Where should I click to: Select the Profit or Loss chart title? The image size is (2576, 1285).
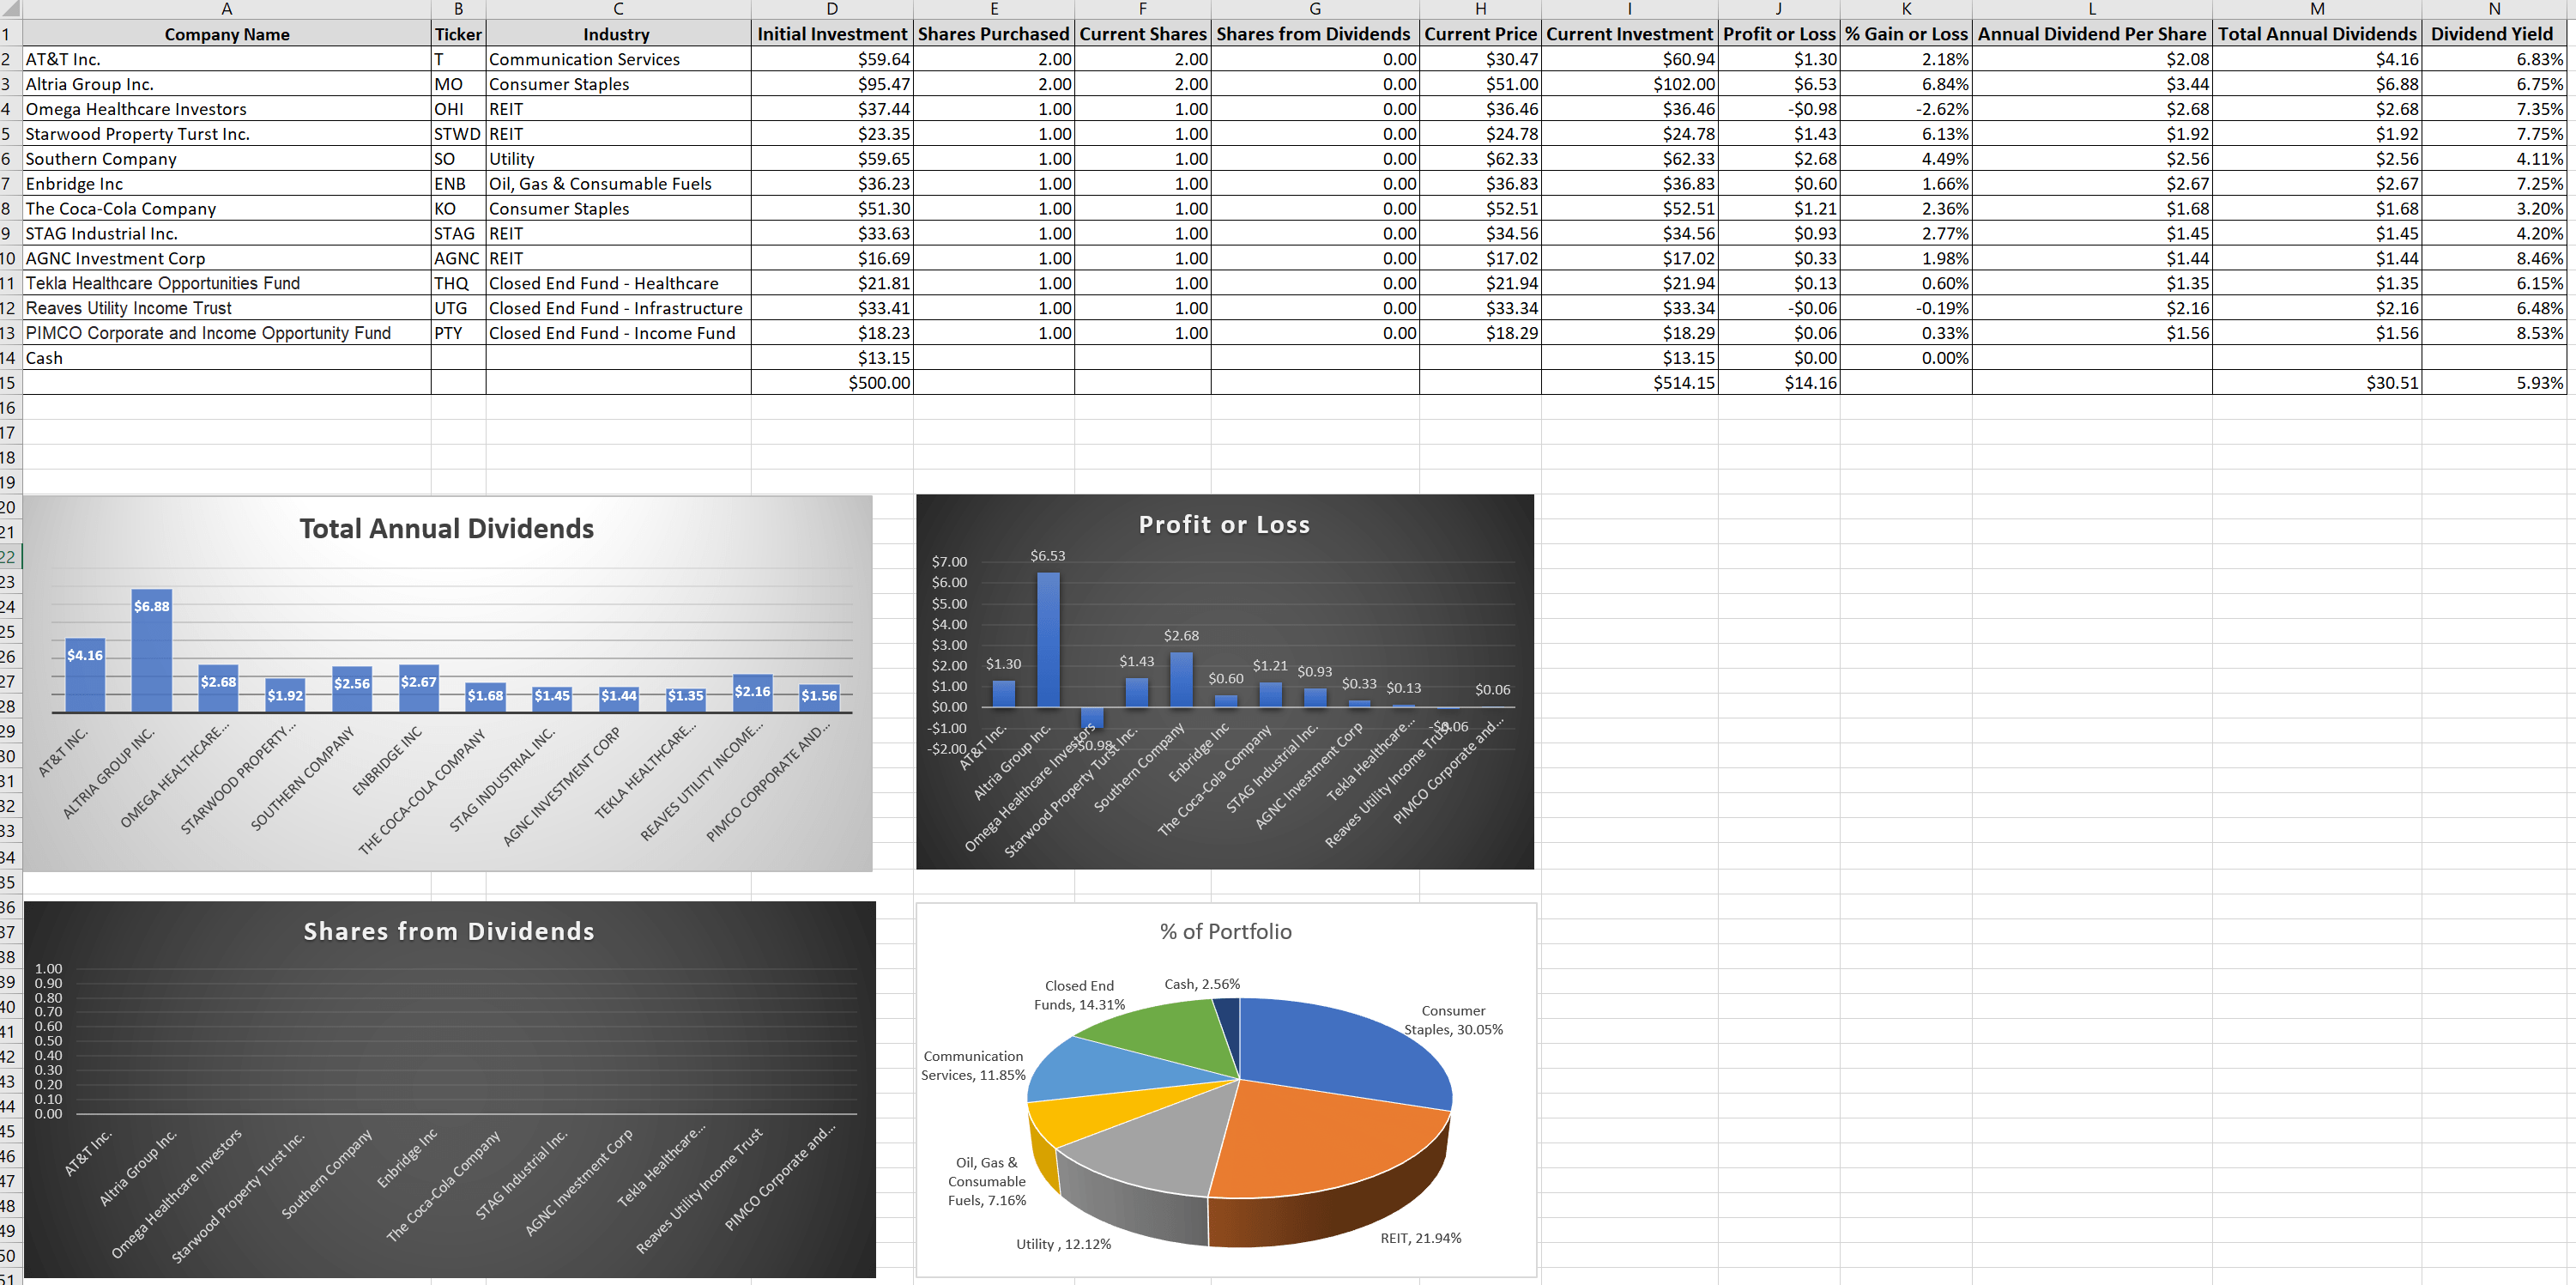pos(1224,525)
